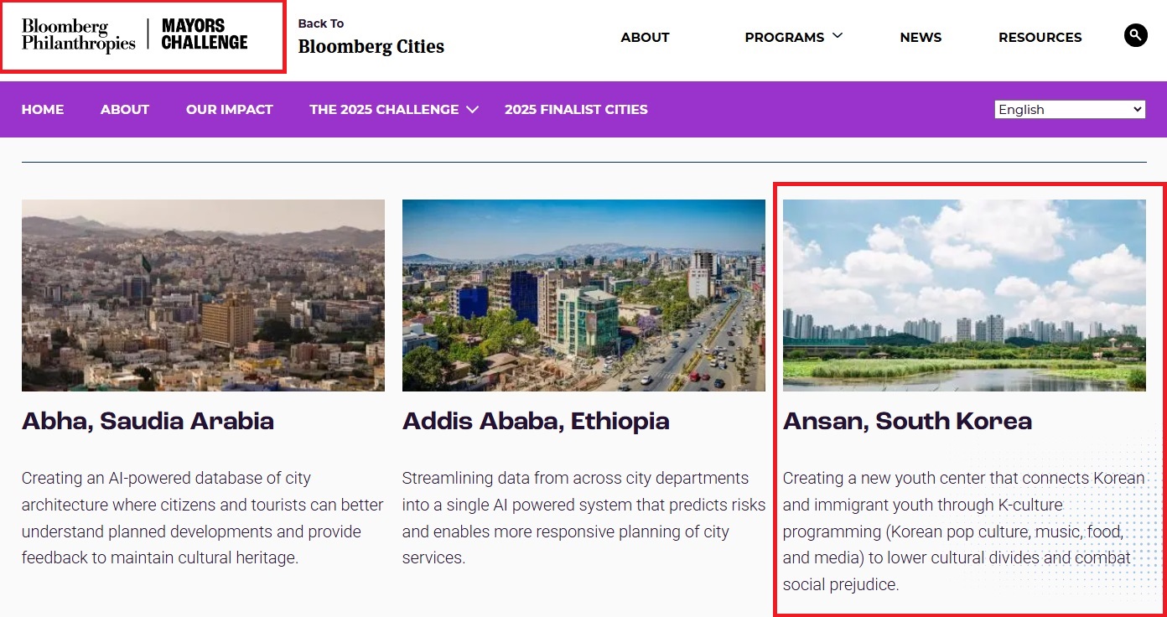Click the Addis Ababa, Ethiopia heading
The image size is (1167, 617).
536,421
